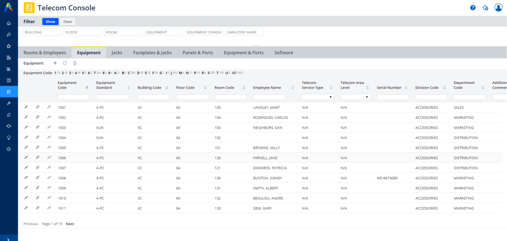Viewport: 507px width, 241px height.
Task: Click the export icon in the Equipment toolbar
Action: click(x=75, y=63)
